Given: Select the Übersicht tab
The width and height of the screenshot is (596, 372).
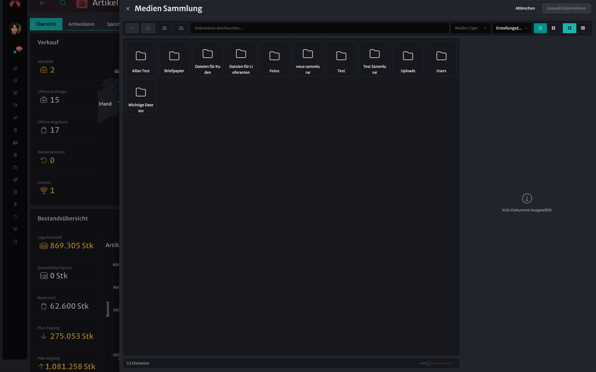Looking at the screenshot, I should [46, 24].
